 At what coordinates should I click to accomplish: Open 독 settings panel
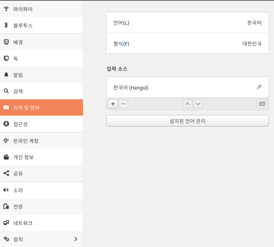[x=41, y=58]
